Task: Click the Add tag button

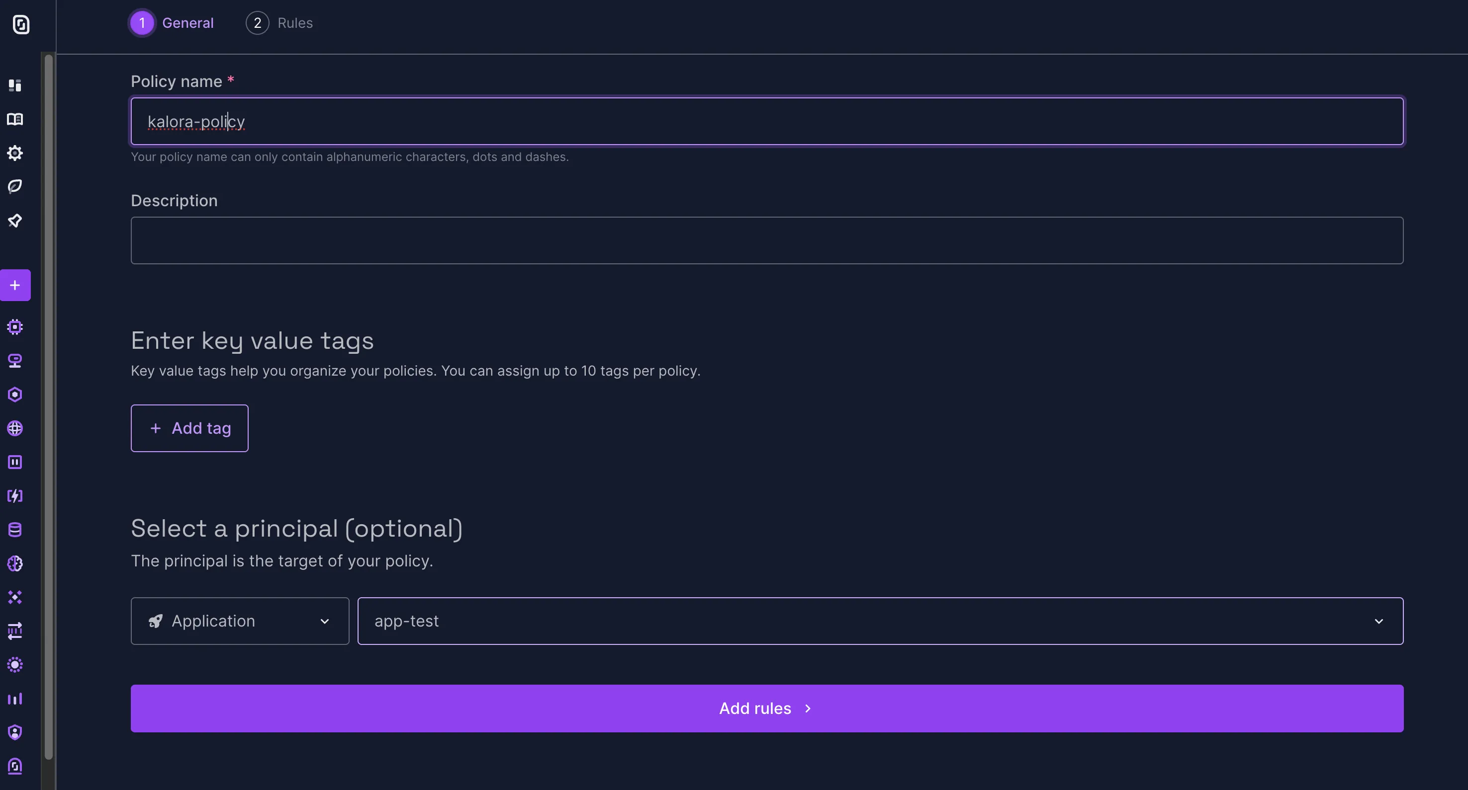Action: click(190, 428)
